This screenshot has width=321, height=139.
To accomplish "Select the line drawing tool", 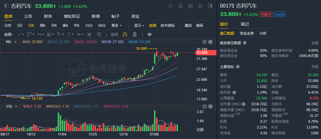I will [20, 34].
